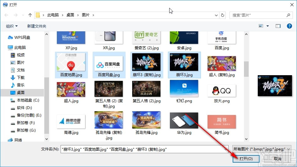Open help with the question mark
The height and width of the screenshot is (167, 297).
point(289,26)
